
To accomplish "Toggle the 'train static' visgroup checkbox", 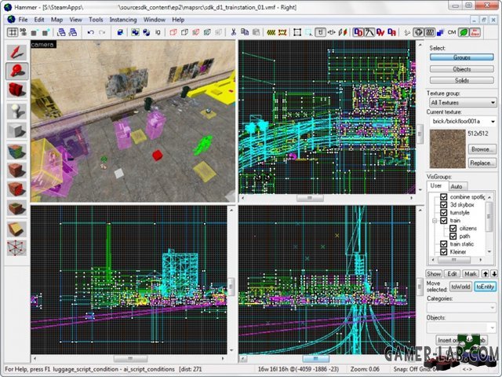I will [444, 244].
